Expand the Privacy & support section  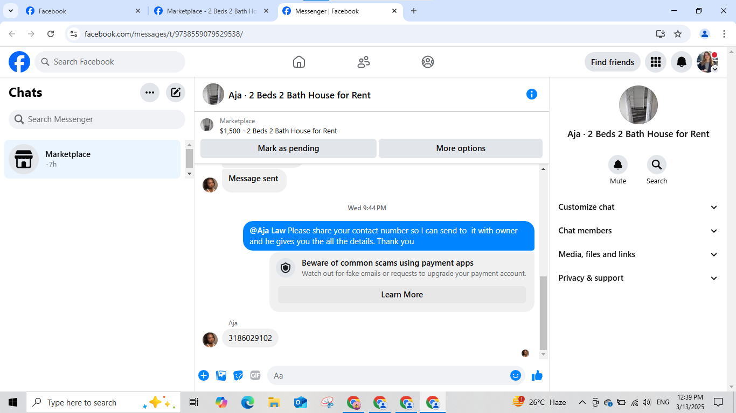coord(638,278)
